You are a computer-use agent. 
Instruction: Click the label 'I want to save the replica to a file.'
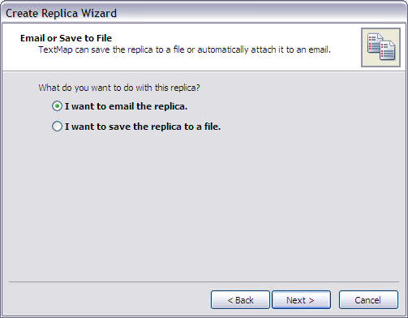(143, 127)
